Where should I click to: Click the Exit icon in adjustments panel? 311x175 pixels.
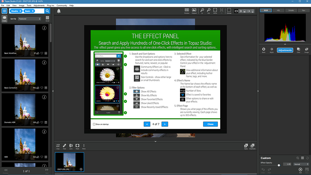pos(300,170)
